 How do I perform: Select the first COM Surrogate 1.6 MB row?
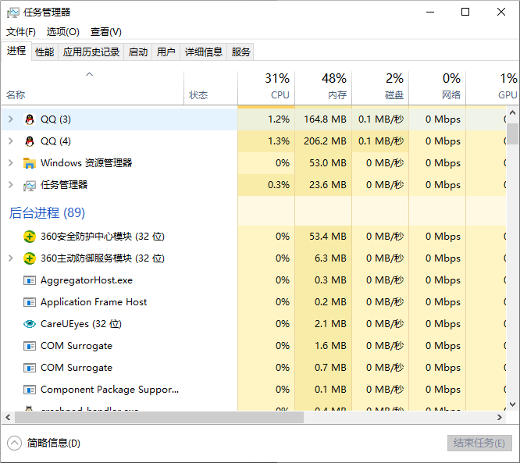click(254, 346)
